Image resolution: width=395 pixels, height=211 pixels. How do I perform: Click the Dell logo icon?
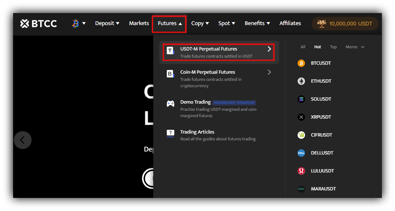pyautogui.click(x=301, y=153)
